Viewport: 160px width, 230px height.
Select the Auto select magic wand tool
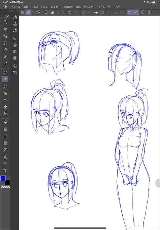coord(5,56)
